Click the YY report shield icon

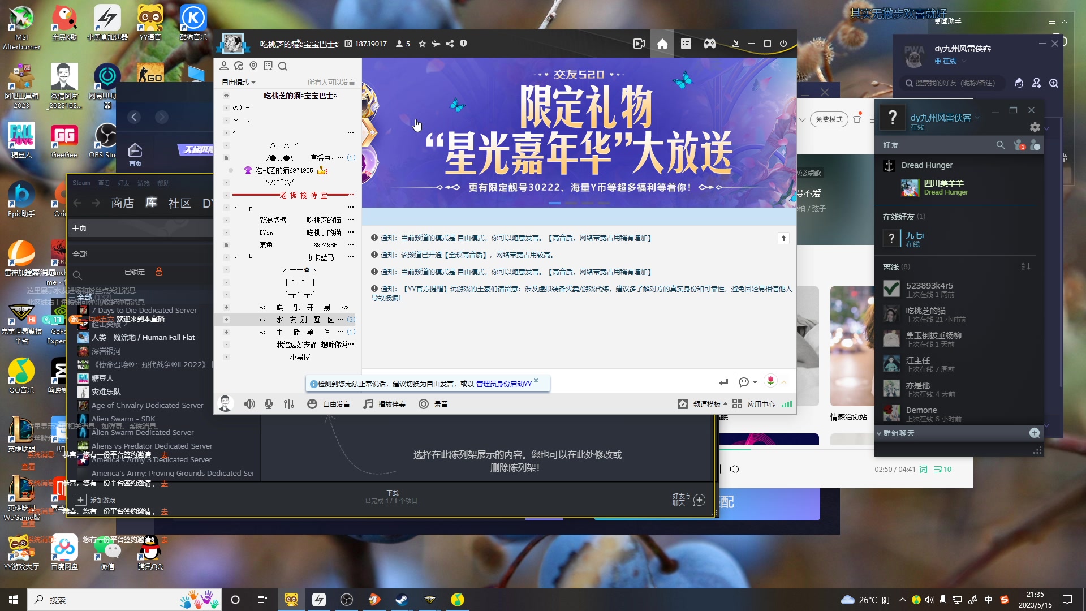[463, 44]
